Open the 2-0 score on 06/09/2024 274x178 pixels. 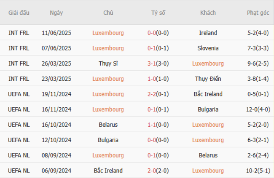tap(152, 171)
